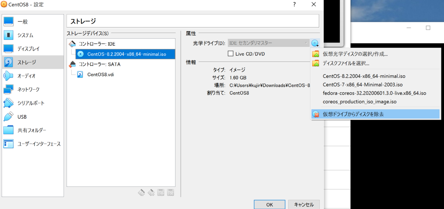Click the 場所 path value text
The width and height of the screenshot is (444, 209).
click(270, 85)
